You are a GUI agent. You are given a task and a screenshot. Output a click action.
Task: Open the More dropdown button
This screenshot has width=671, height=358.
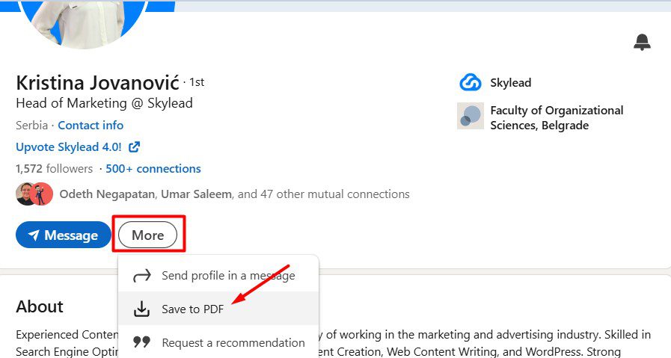(x=147, y=235)
